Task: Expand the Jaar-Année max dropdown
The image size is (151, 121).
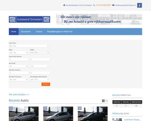Action: click(40, 66)
